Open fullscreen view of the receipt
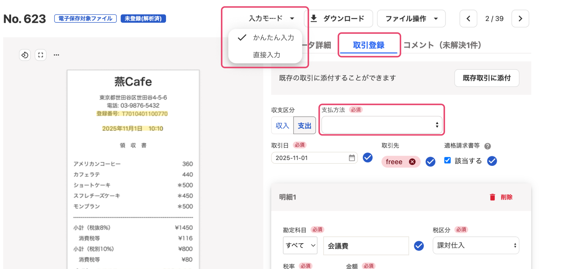 (x=41, y=55)
